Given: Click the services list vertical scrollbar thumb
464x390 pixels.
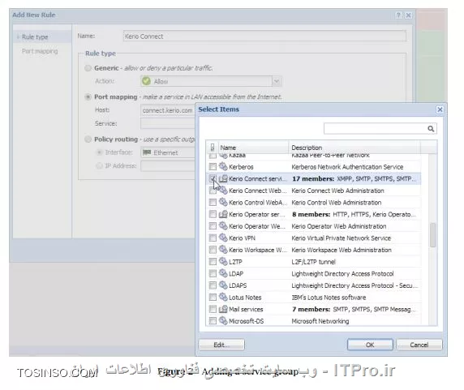Looking at the screenshot, I should (432, 235).
